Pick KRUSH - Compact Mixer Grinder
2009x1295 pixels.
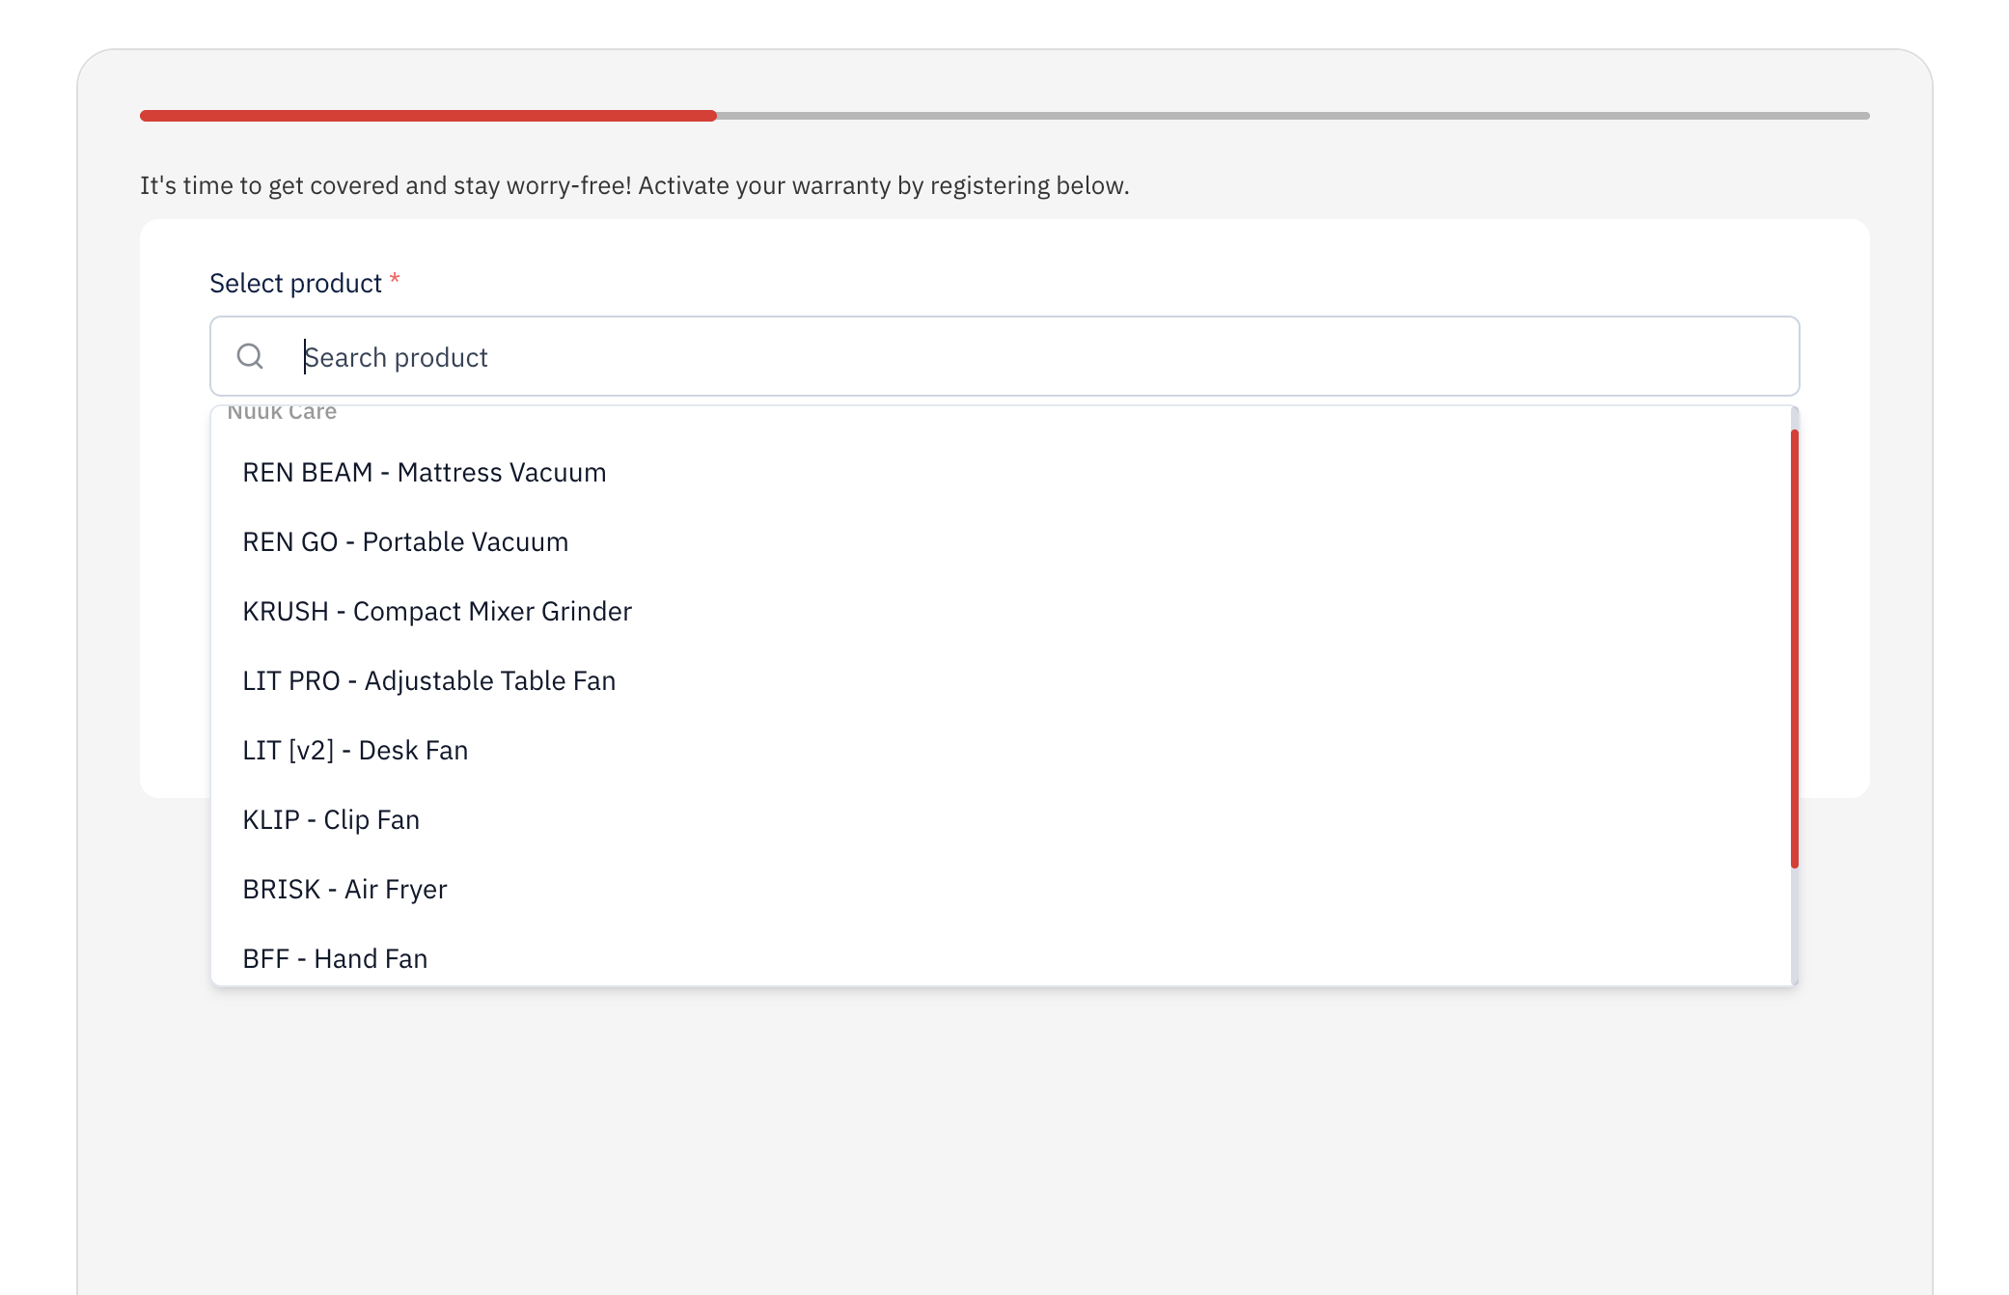point(1001,611)
